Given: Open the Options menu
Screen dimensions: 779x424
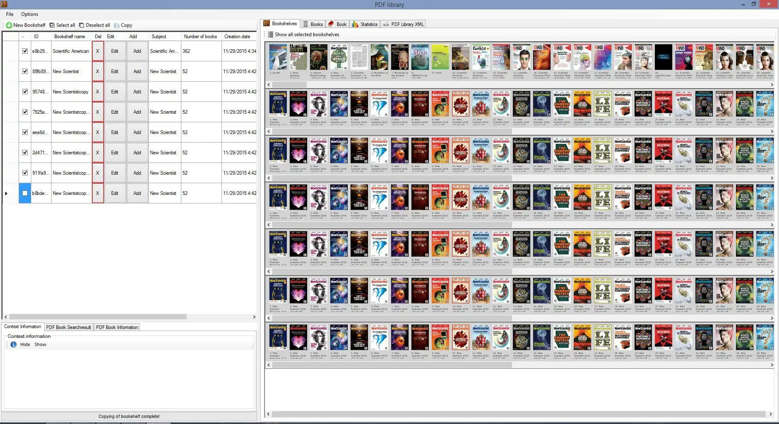Looking at the screenshot, I should (30, 14).
